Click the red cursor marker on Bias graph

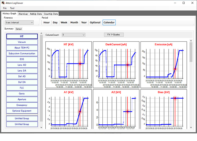pyautogui.click(x=175, y=98)
